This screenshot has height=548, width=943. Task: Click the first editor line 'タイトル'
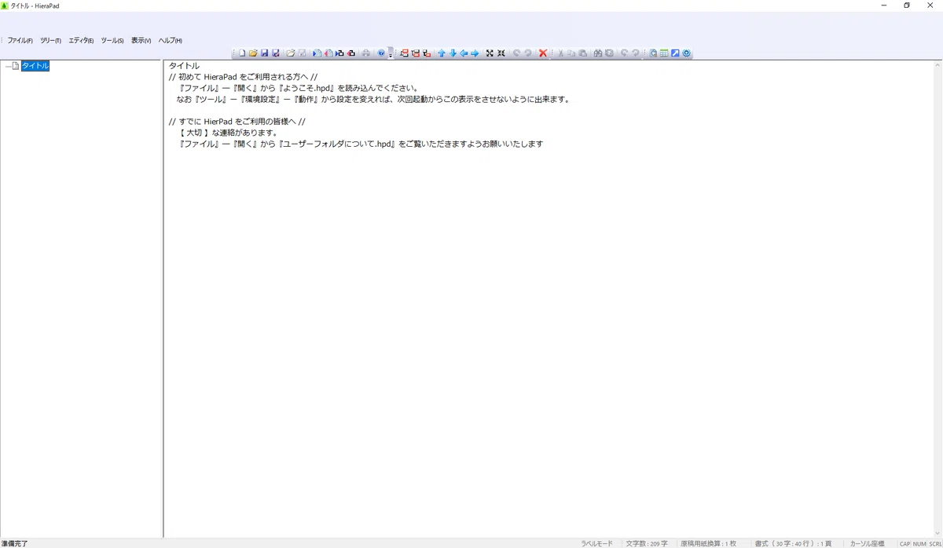[x=184, y=66]
